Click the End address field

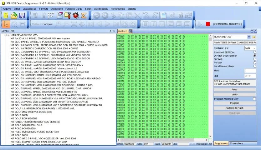pos(250,76)
